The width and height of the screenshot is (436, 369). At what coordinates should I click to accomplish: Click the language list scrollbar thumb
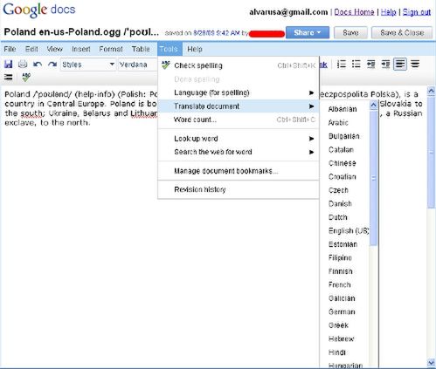[373, 178]
